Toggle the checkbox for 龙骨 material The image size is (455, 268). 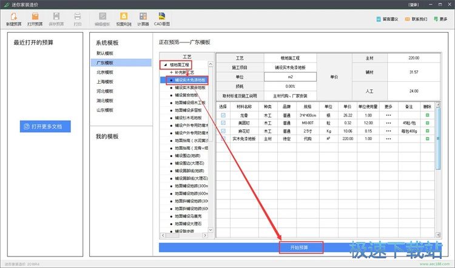223,115
